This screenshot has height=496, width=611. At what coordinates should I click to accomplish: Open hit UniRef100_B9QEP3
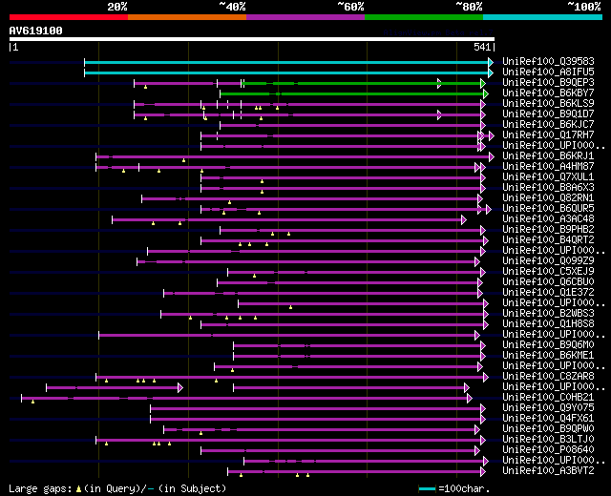[548, 83]
